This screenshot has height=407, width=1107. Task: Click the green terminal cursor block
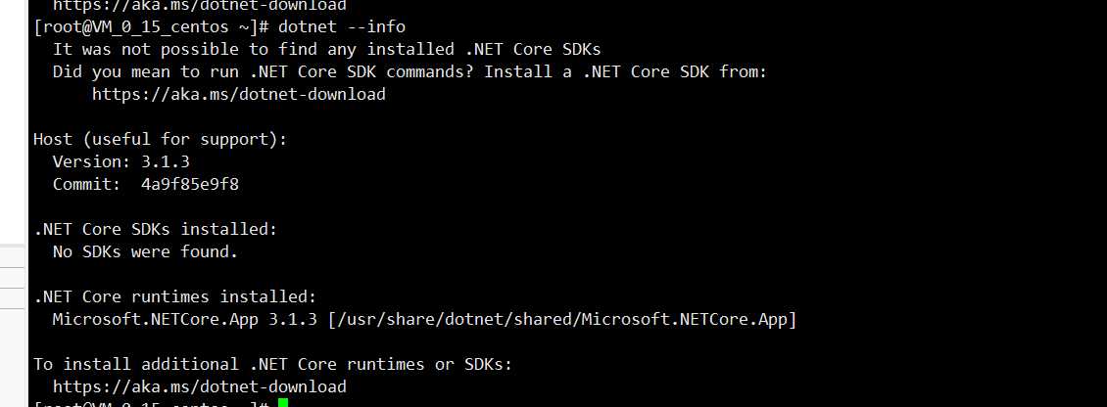tap(283, 403)
